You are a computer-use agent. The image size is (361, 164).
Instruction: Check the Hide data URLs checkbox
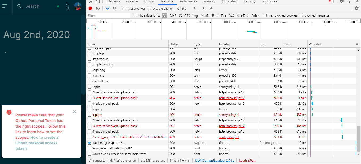tap(136, 15)
